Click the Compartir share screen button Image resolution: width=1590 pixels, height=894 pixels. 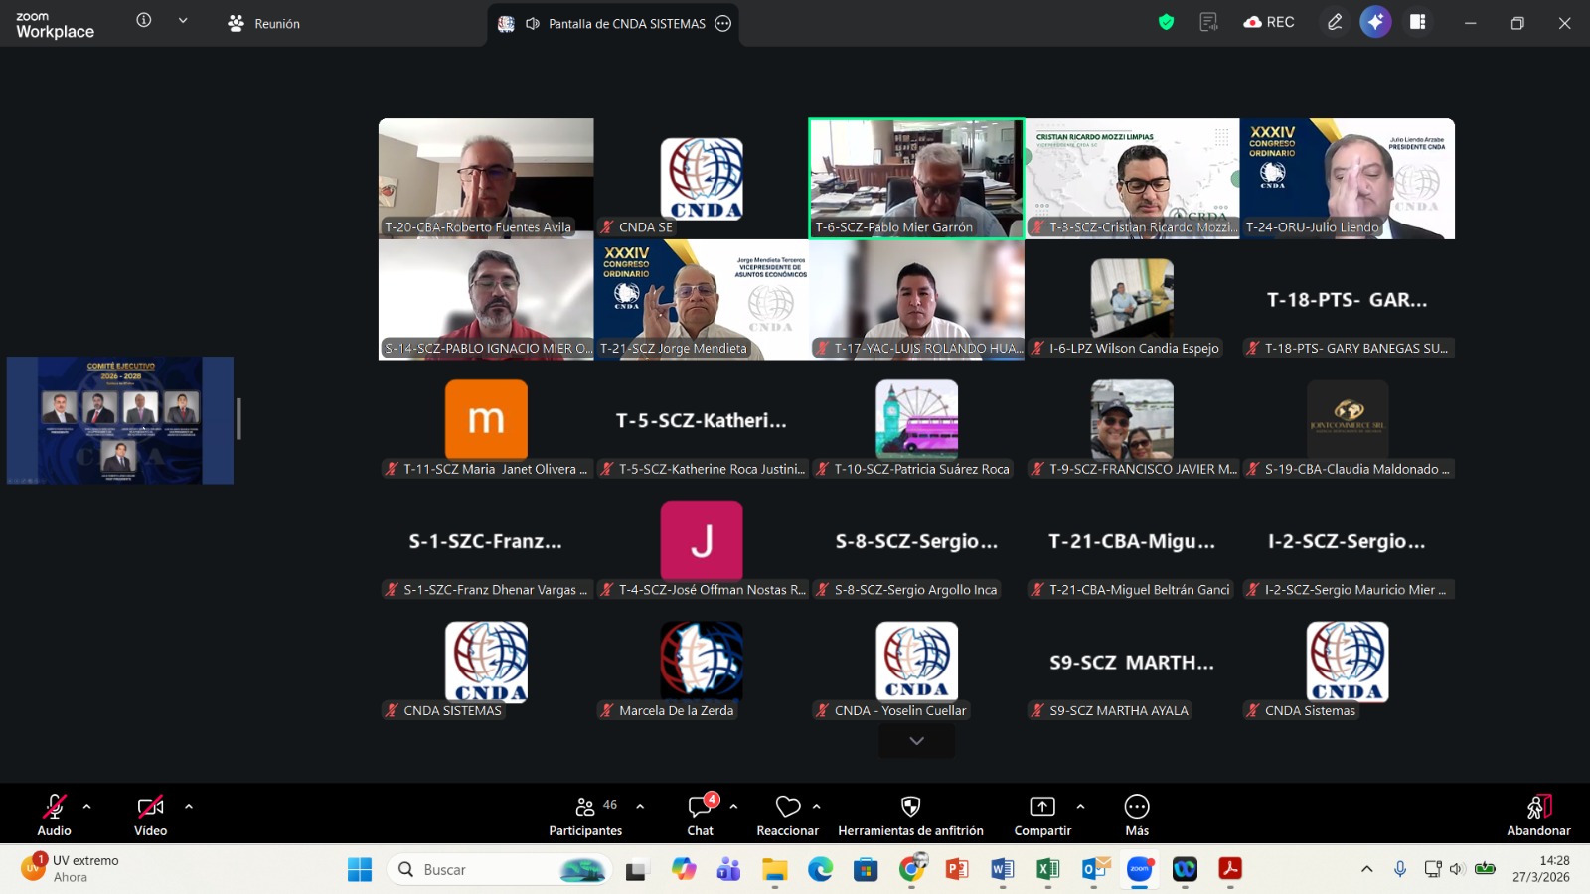coord(1041,815)
